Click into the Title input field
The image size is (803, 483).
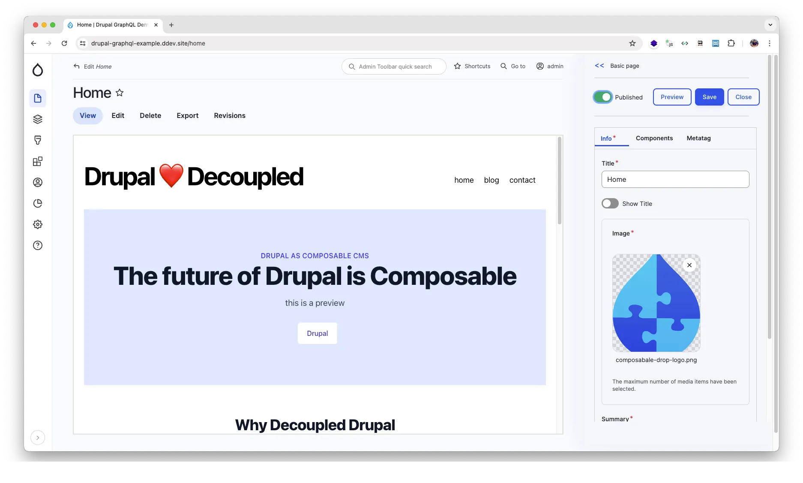[675, 179]
